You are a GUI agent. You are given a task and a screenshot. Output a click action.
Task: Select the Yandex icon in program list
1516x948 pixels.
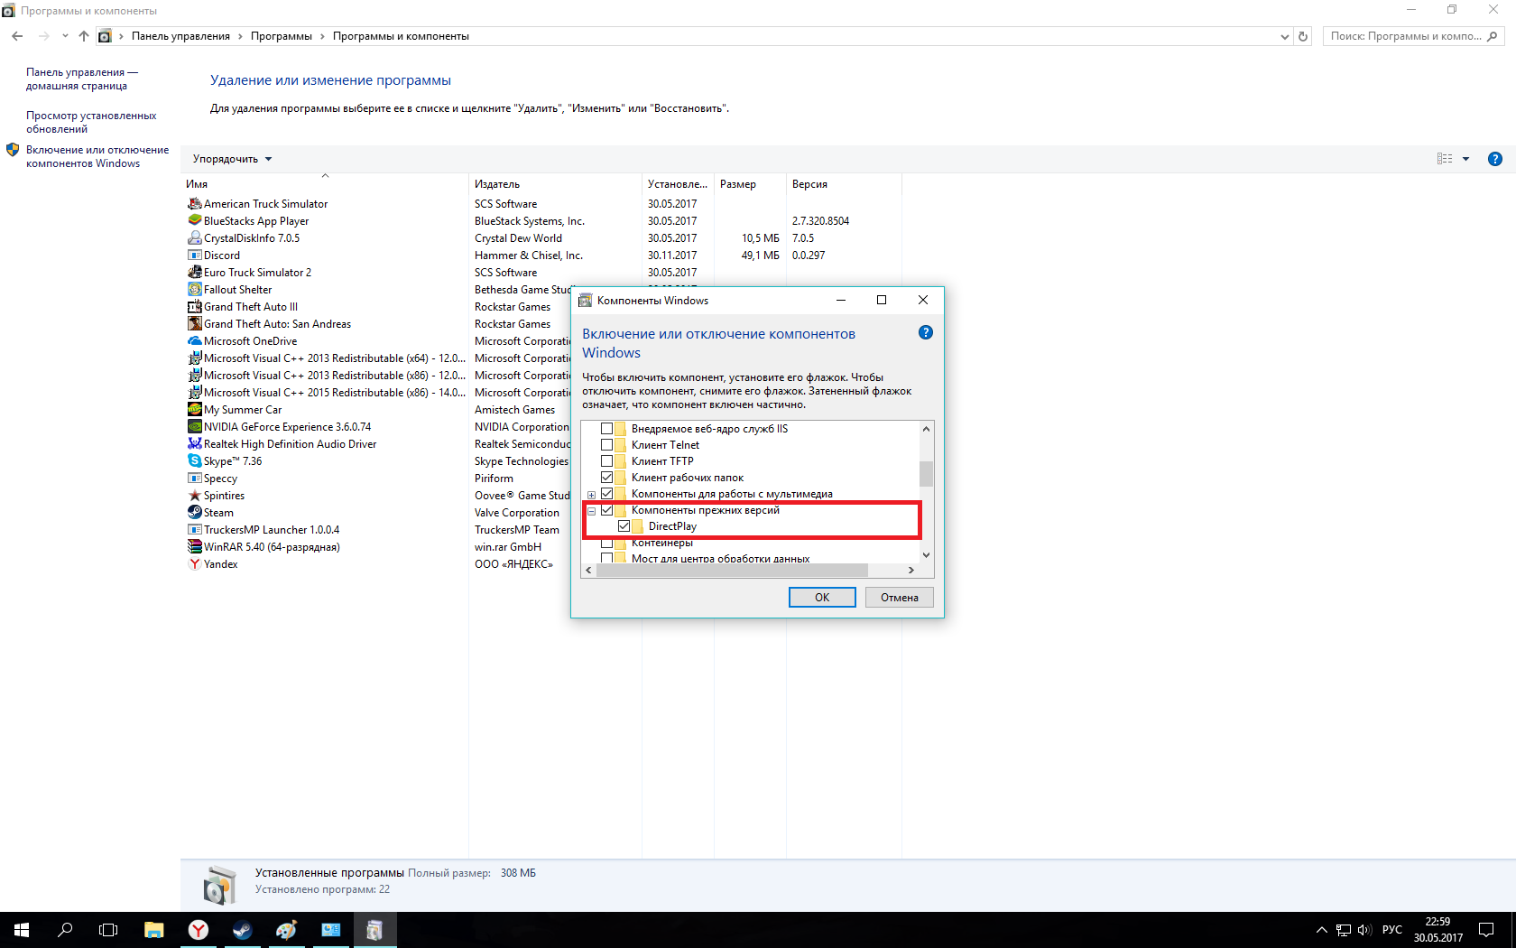click(x=194, y=564)
